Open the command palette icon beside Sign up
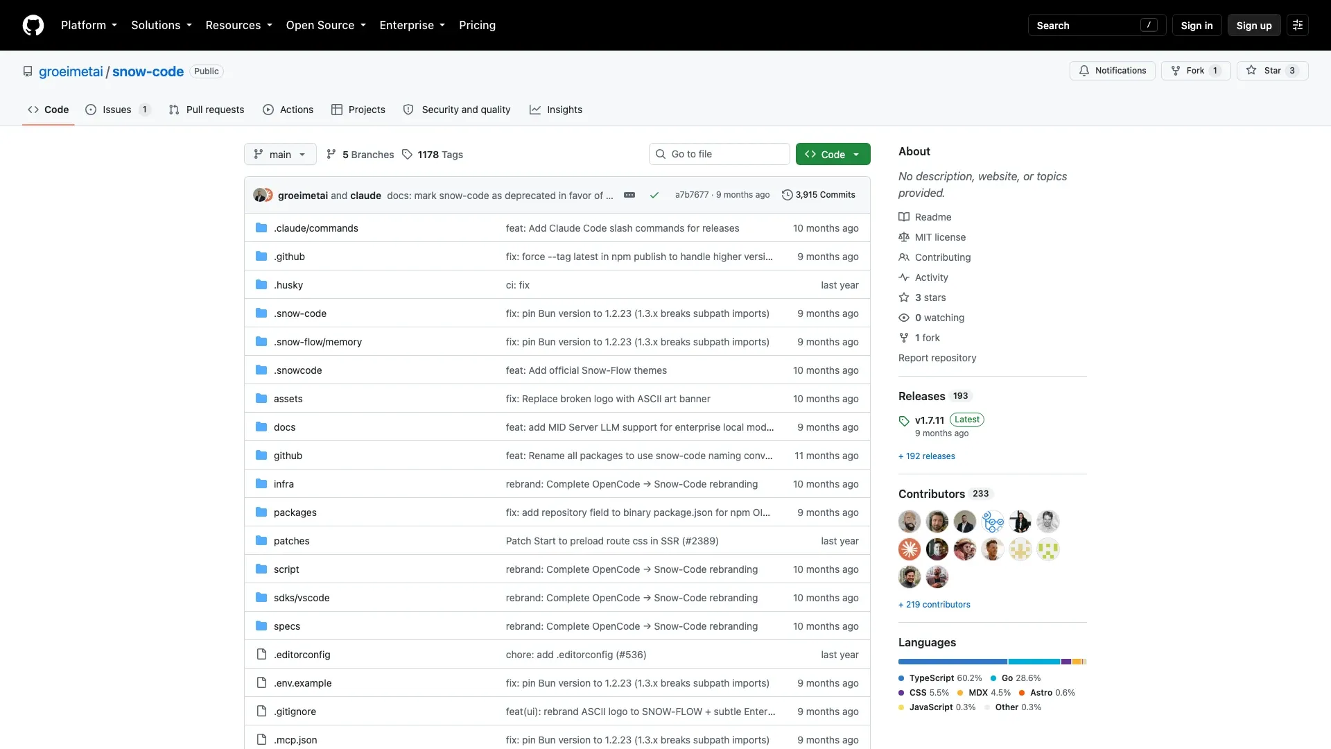Viewport: 1331px width, 749px height. 1298,25
